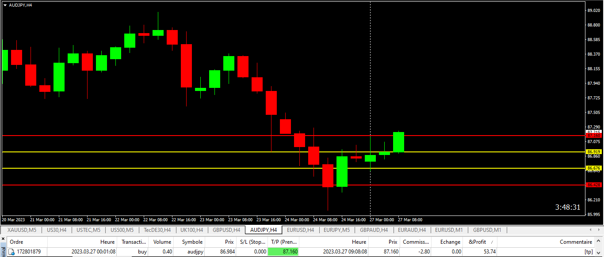
Task: Click the 89.020 price scale value
Action: tap(594, 10)
